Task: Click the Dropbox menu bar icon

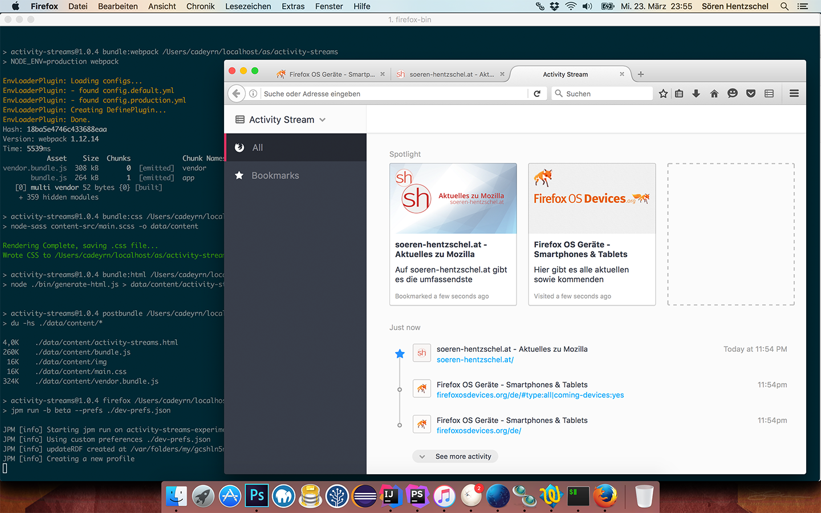Action: point(554,6)
